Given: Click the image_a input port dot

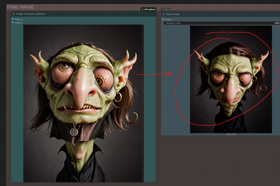Looking at the screenshot, I should [13, 19].
